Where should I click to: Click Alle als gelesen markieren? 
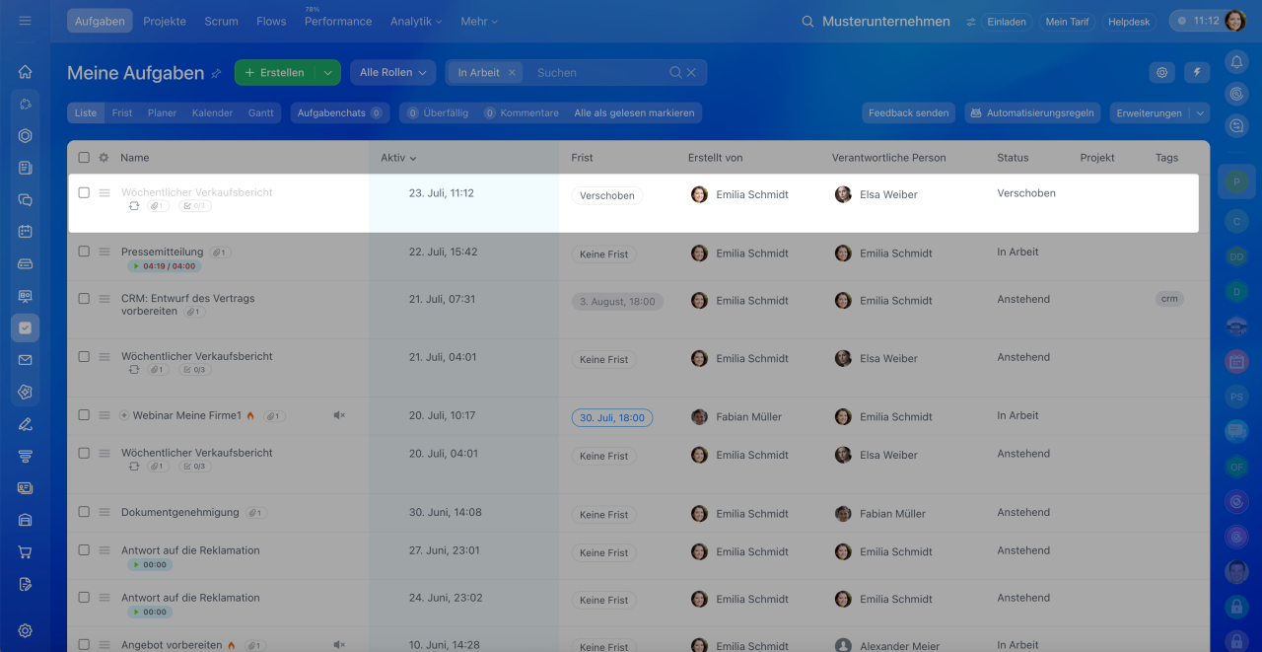coord(634,112)
